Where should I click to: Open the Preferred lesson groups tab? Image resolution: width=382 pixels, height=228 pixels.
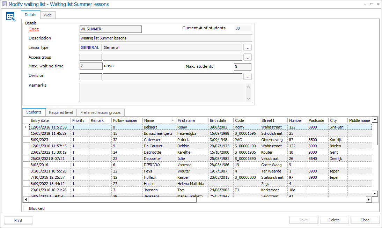(x=101, y=112)
